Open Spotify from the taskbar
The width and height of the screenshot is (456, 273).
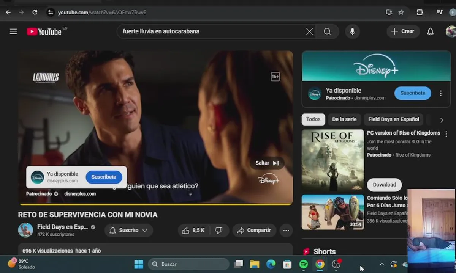(304, 264)
